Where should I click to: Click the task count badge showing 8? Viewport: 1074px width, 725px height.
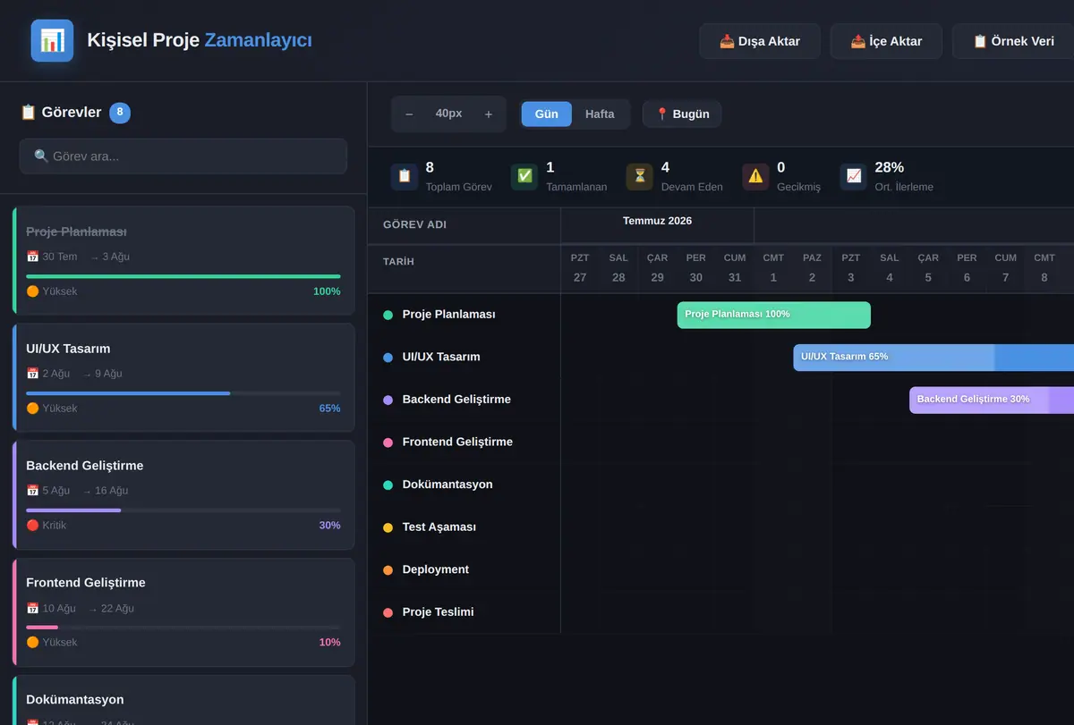pyautogui.click(x=120, y=113)
